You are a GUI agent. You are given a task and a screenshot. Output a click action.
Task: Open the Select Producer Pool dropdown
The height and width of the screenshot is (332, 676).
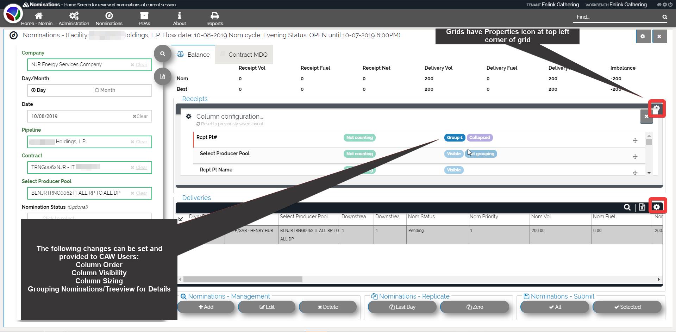pos(79,193)
